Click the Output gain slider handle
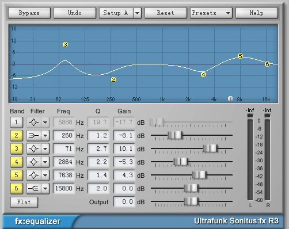 pyautogui.click(x=191, y=201)
